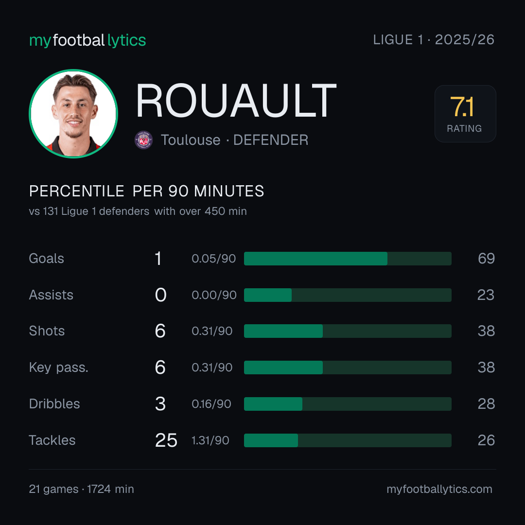Click the 21 games · 1724 min text
This screenshot has height=525, width=525.
(x=81, y=489)
